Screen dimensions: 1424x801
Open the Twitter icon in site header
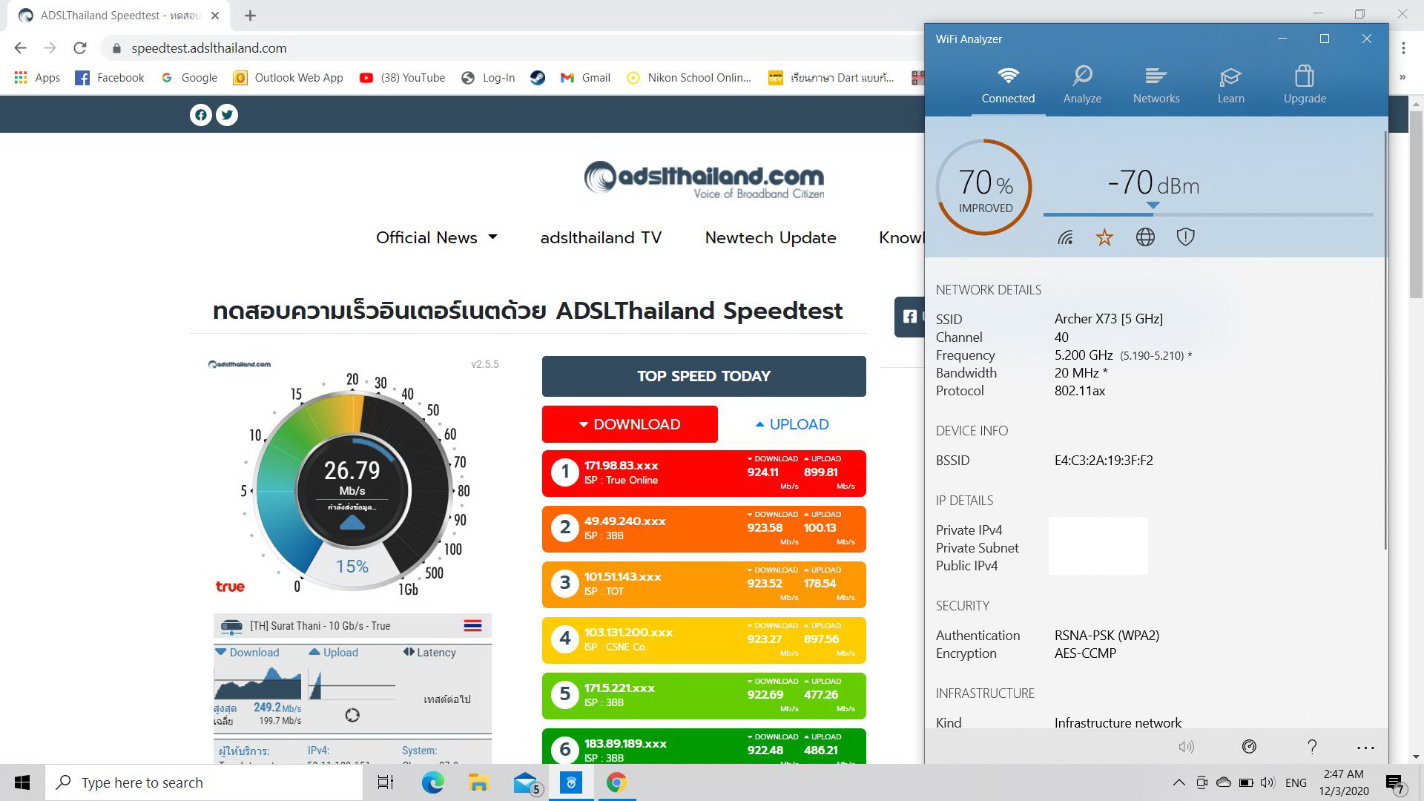click(x=227, y=115)
